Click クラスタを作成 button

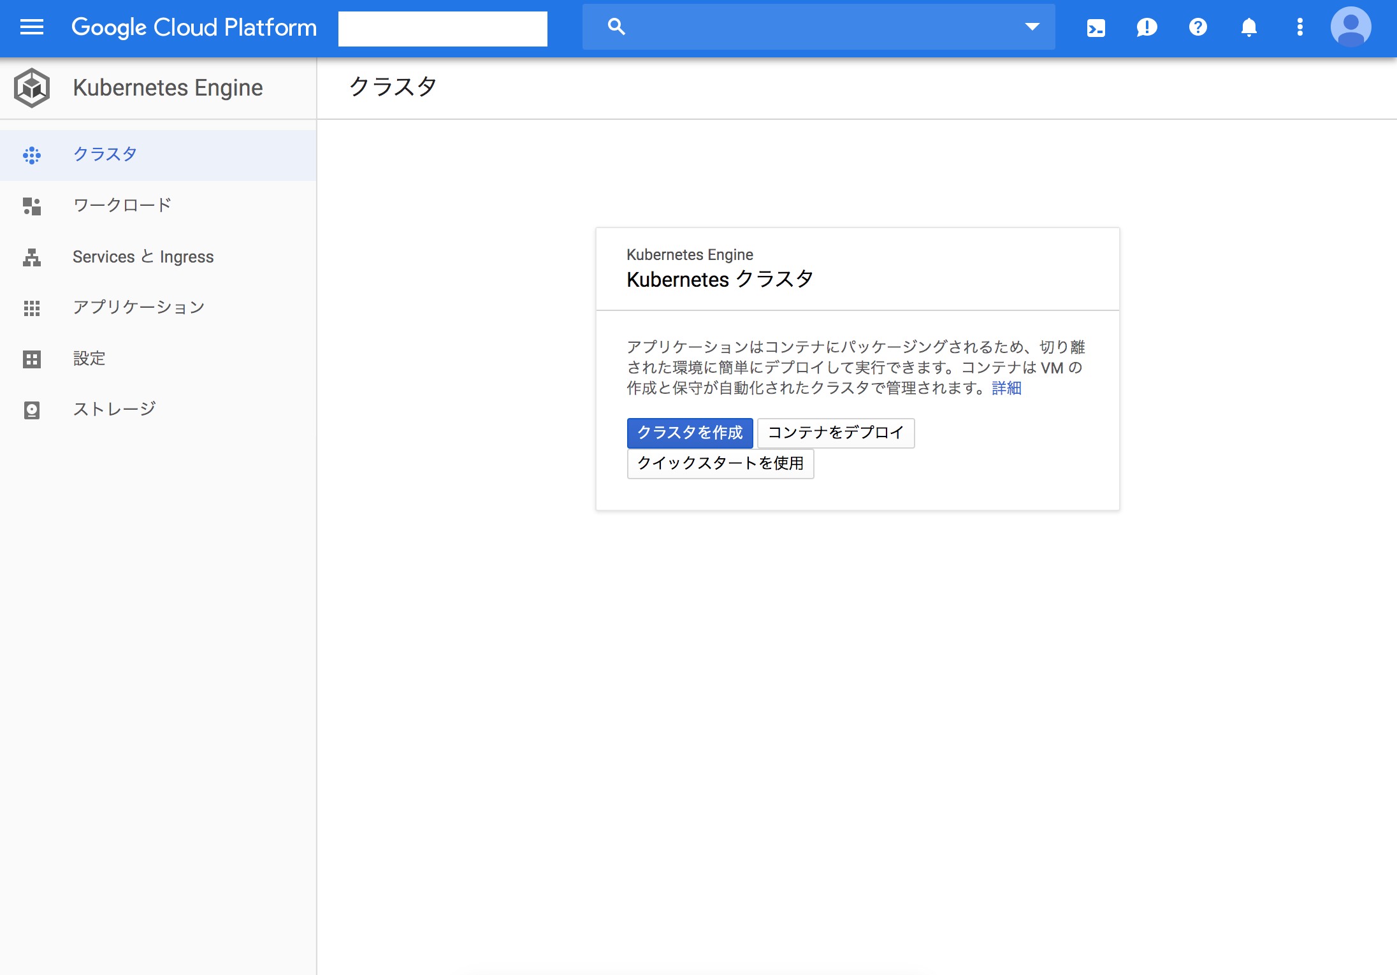[x=690, y=432]
